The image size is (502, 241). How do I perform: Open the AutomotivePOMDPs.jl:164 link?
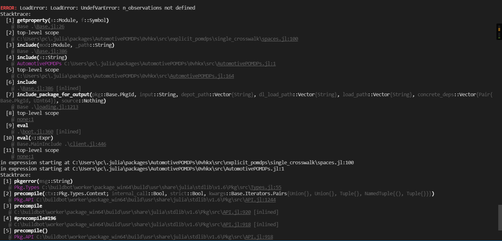(x=202, y=76)
